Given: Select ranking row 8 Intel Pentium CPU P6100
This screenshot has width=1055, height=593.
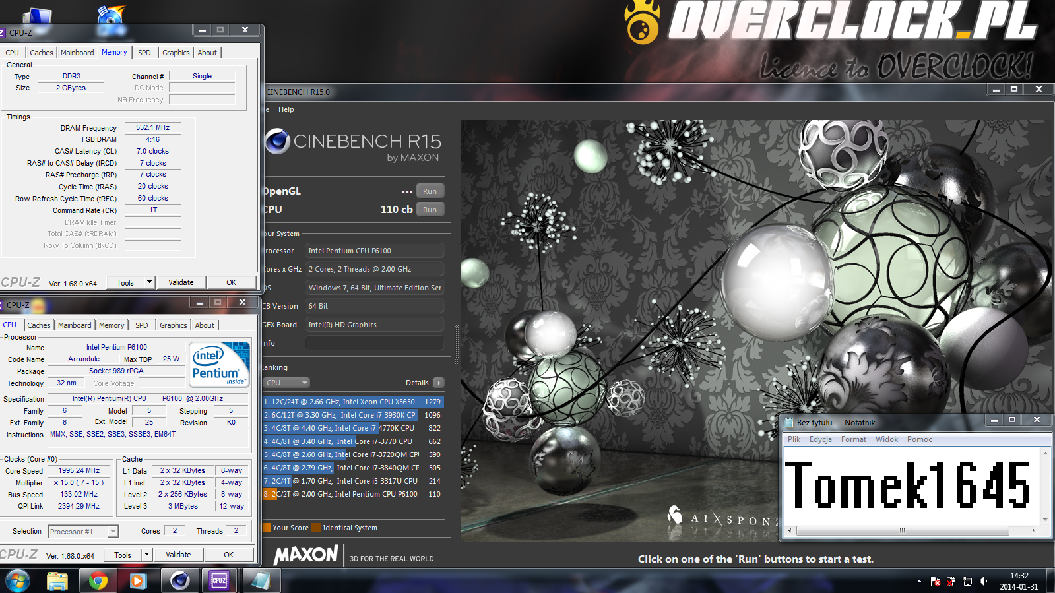Looking at the screenshot, I should 353,494.
